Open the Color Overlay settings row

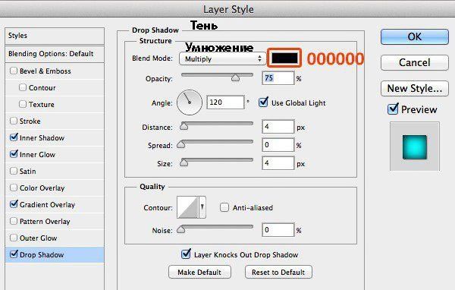point(55,188)
